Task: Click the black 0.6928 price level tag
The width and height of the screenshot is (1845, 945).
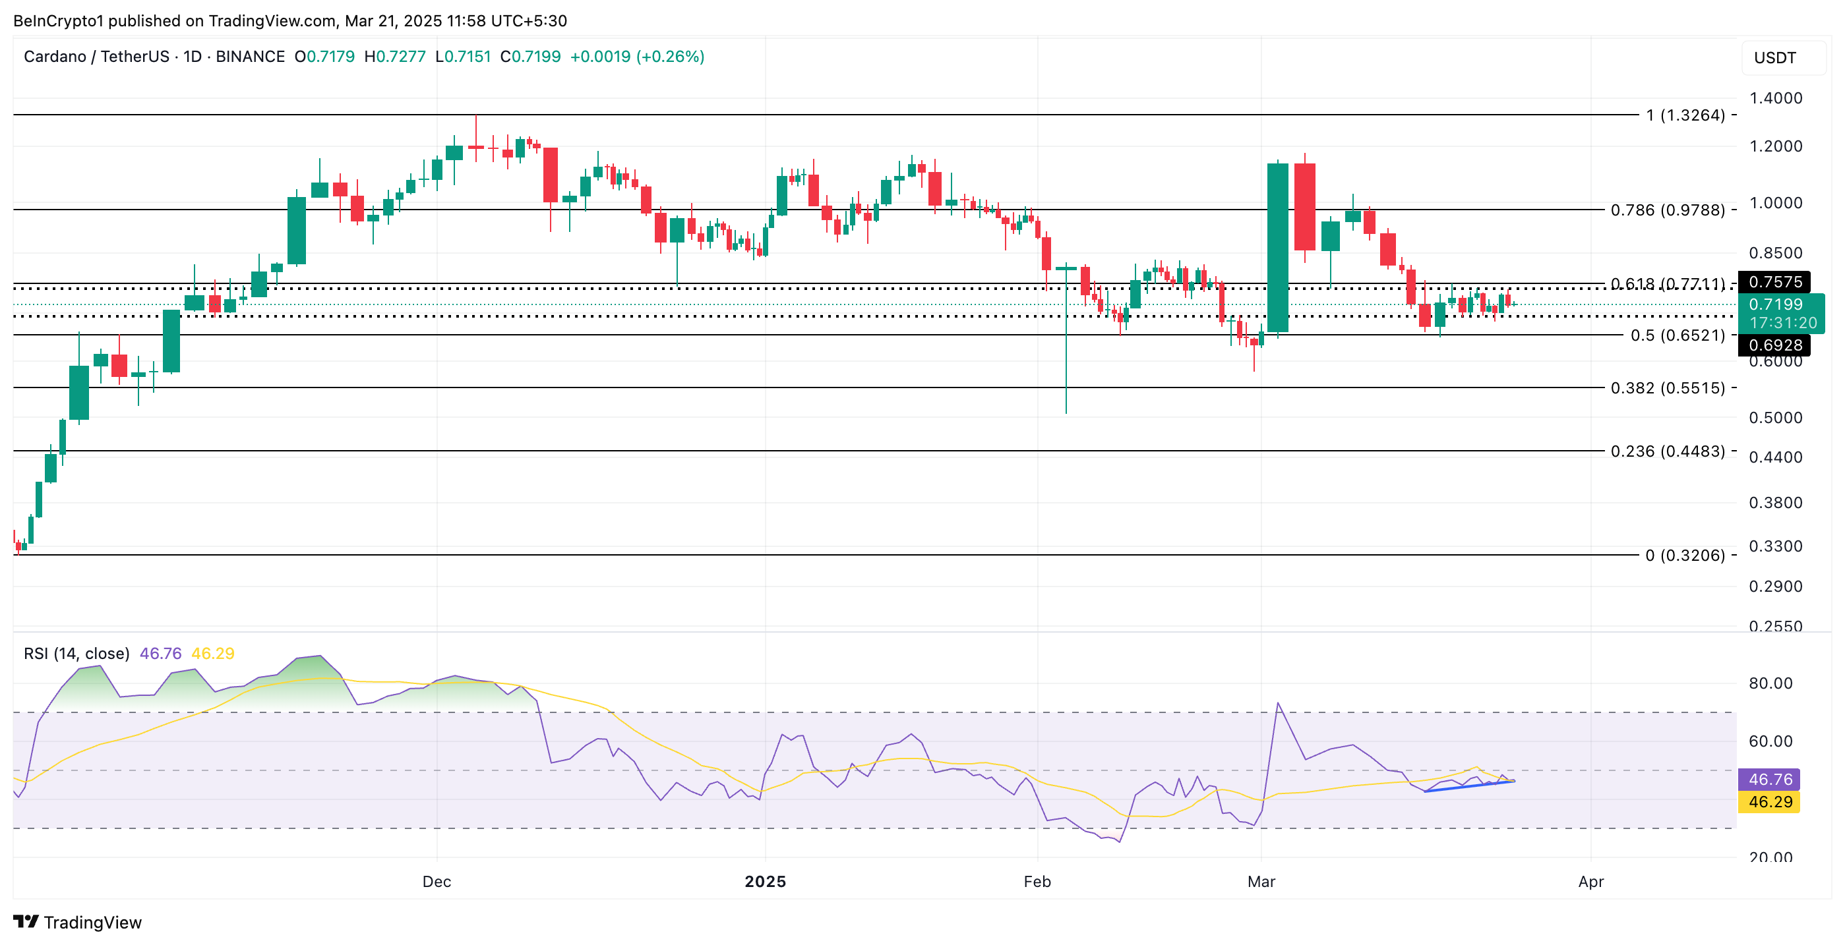Action: (x=1775, y=345)
